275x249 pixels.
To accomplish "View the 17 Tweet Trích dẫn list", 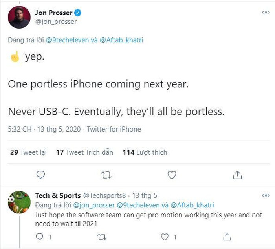I will tap(84, 152).
